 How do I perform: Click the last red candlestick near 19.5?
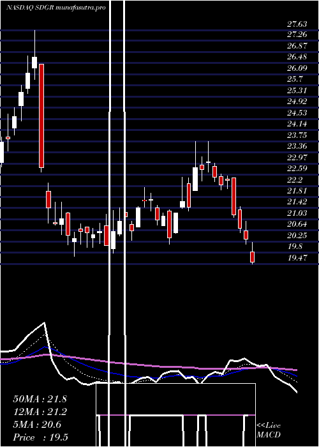tap(252, 253)
